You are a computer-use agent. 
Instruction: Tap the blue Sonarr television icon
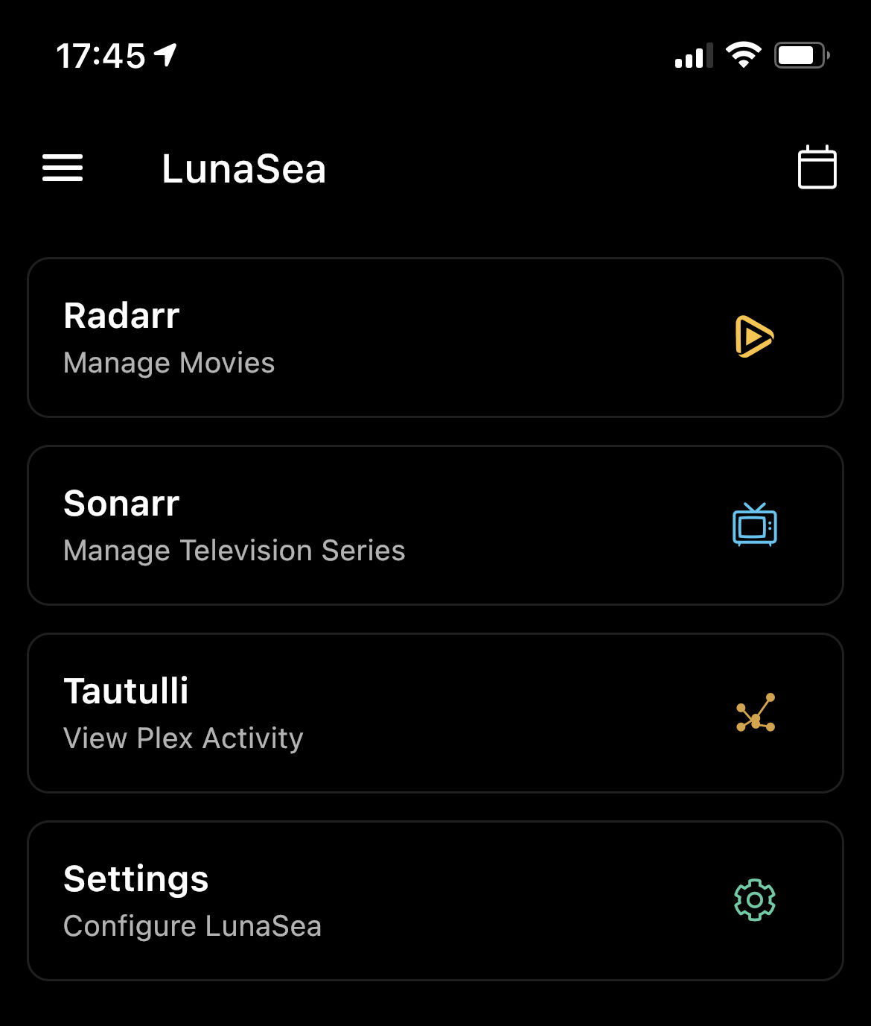click(754, 525)
